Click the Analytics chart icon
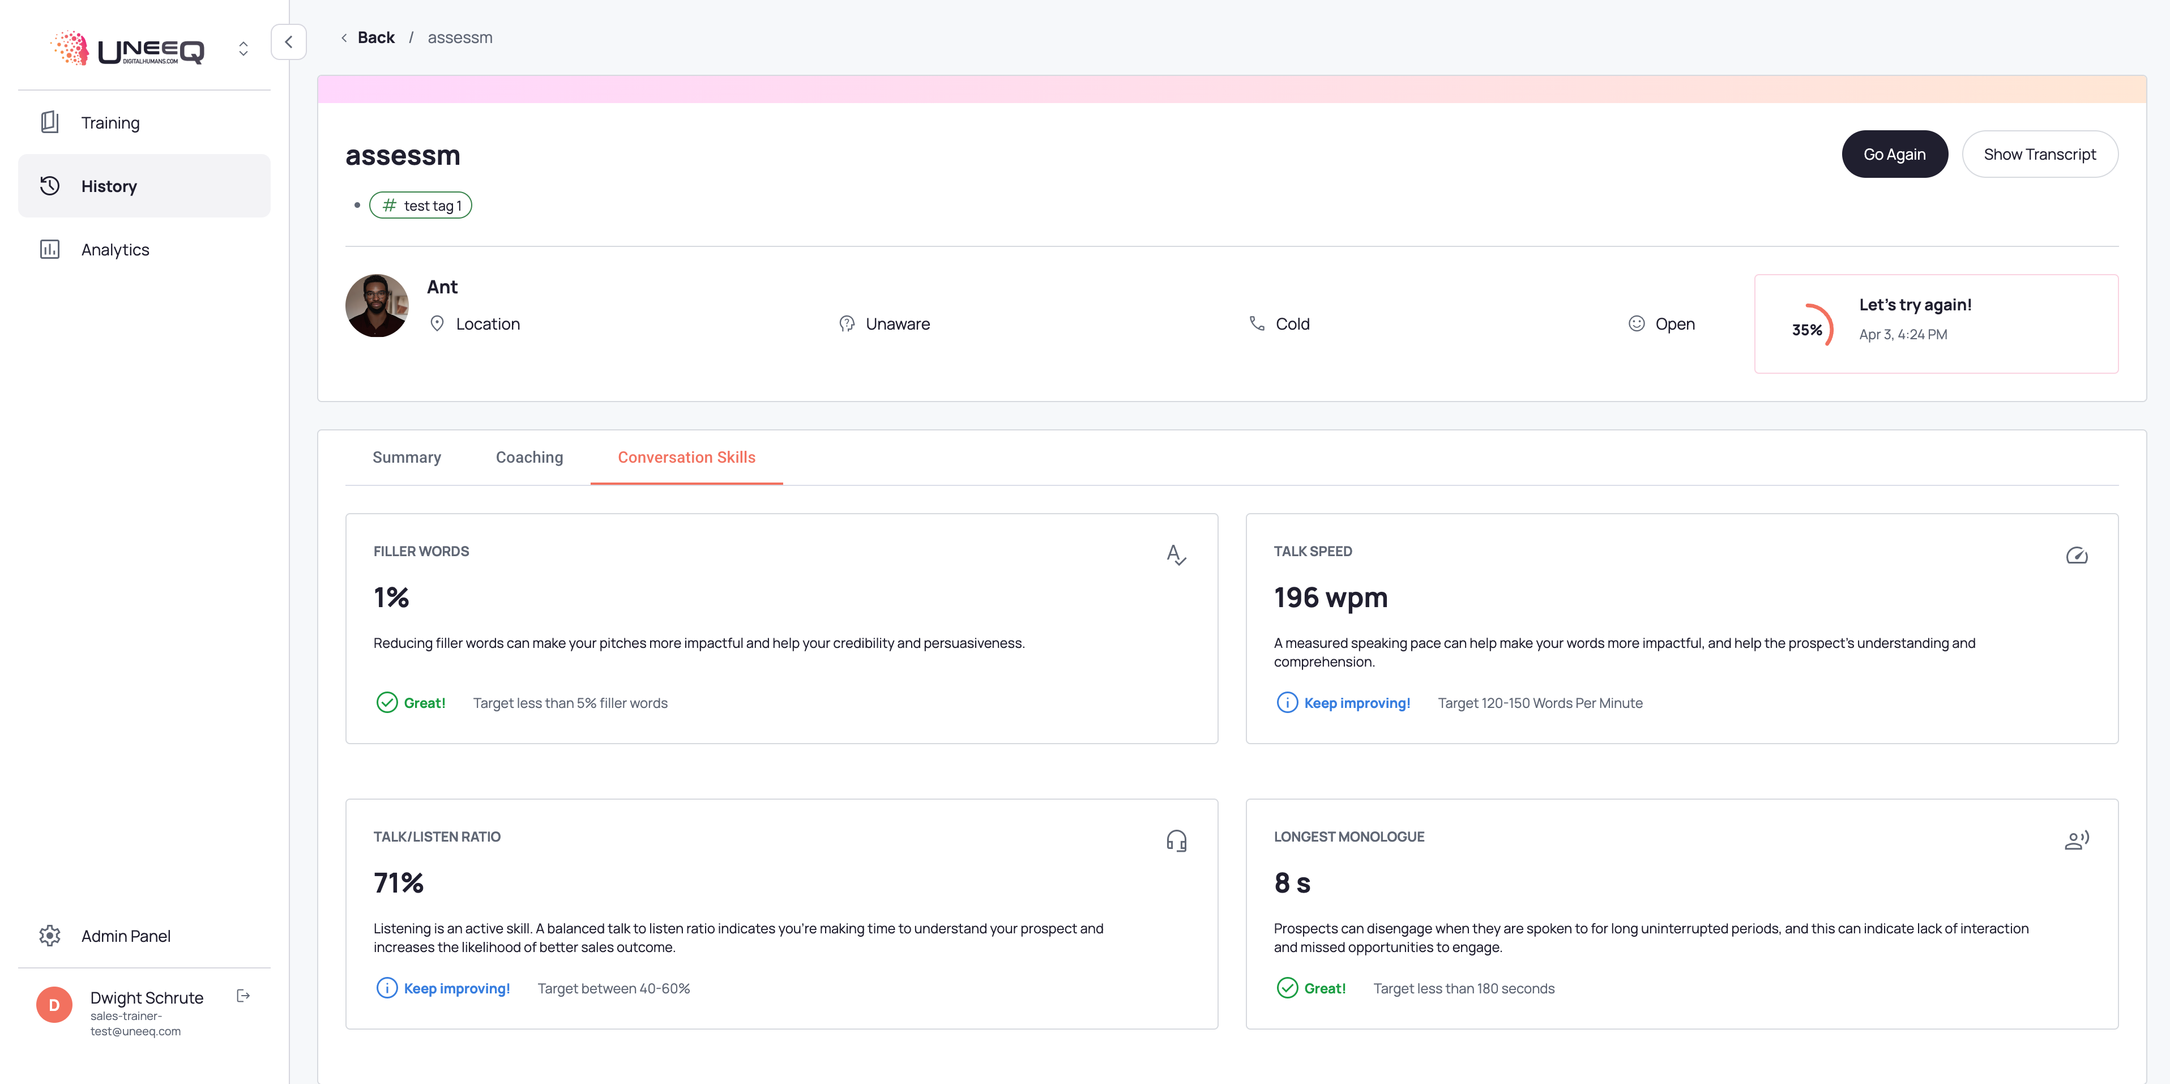The image size is (2170, 1084). click(x=50, y=249)
